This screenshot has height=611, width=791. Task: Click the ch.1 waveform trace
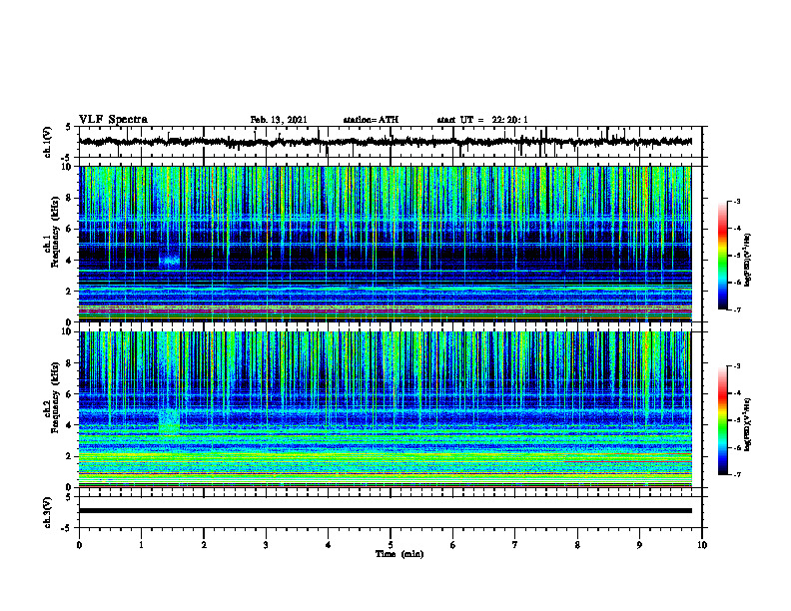pos(386,142)
